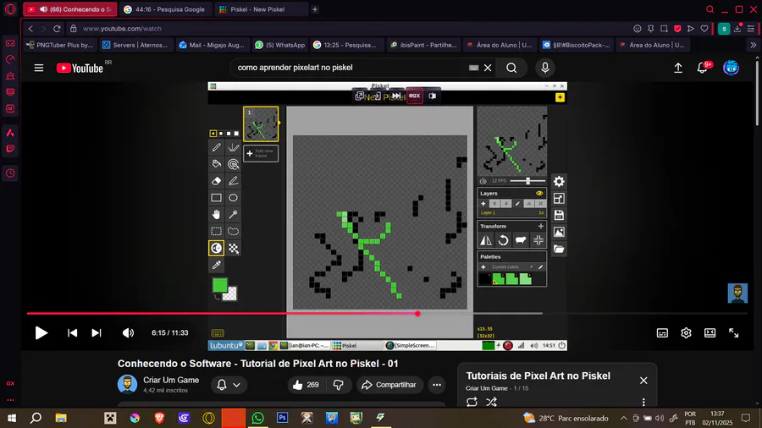Screen dimensions: 762x428
Task: Show hidden system tray icons chevron
Action: coord(623,418)
